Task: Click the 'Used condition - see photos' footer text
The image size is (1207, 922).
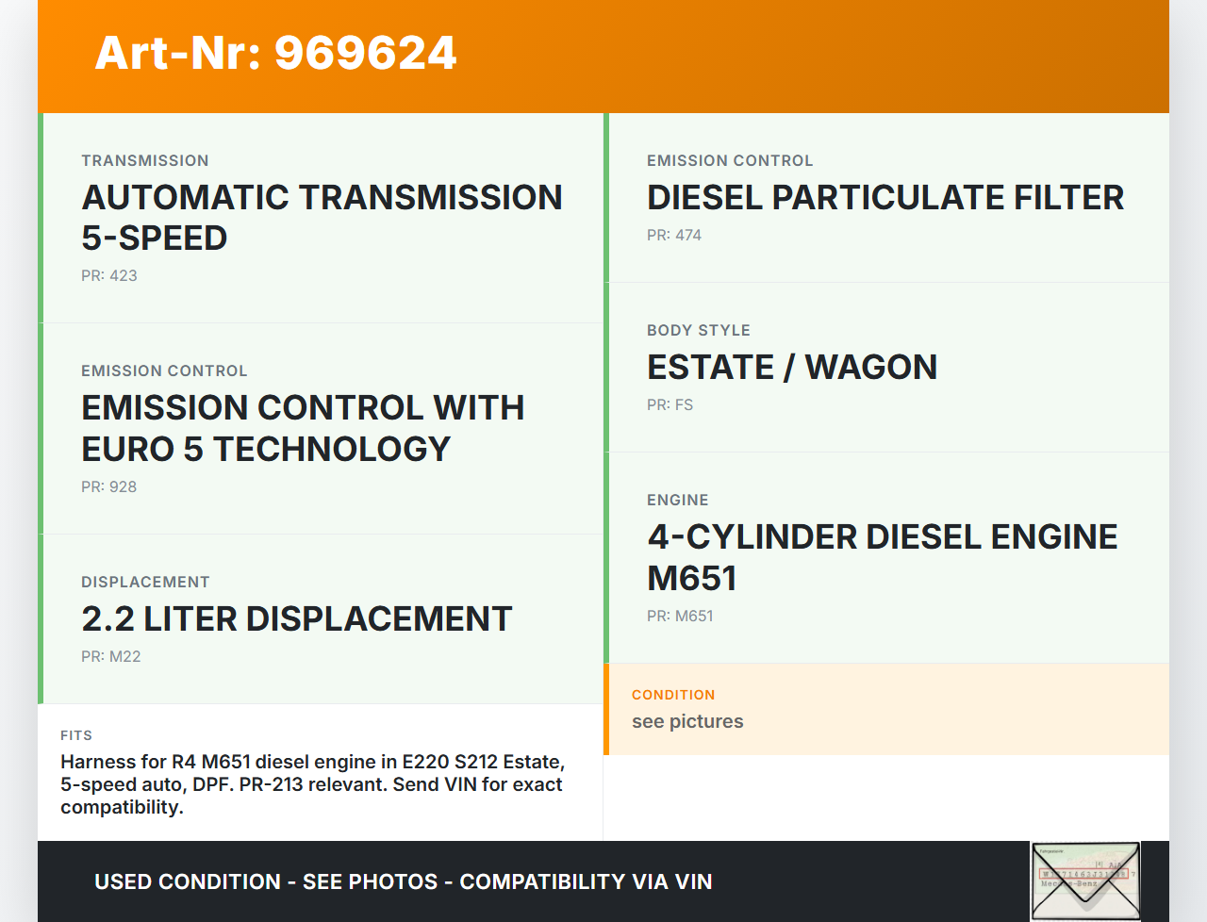Action: [403, 882]
